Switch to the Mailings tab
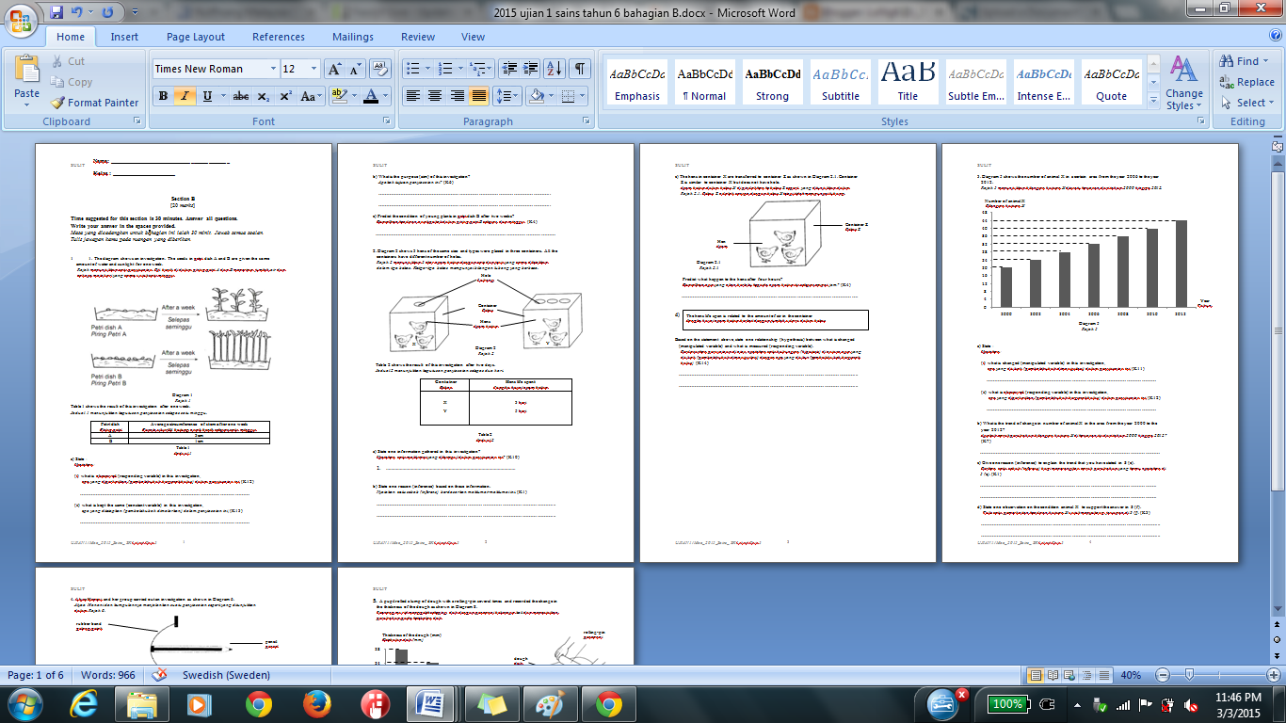The image size is (1286, 723). 353,37
